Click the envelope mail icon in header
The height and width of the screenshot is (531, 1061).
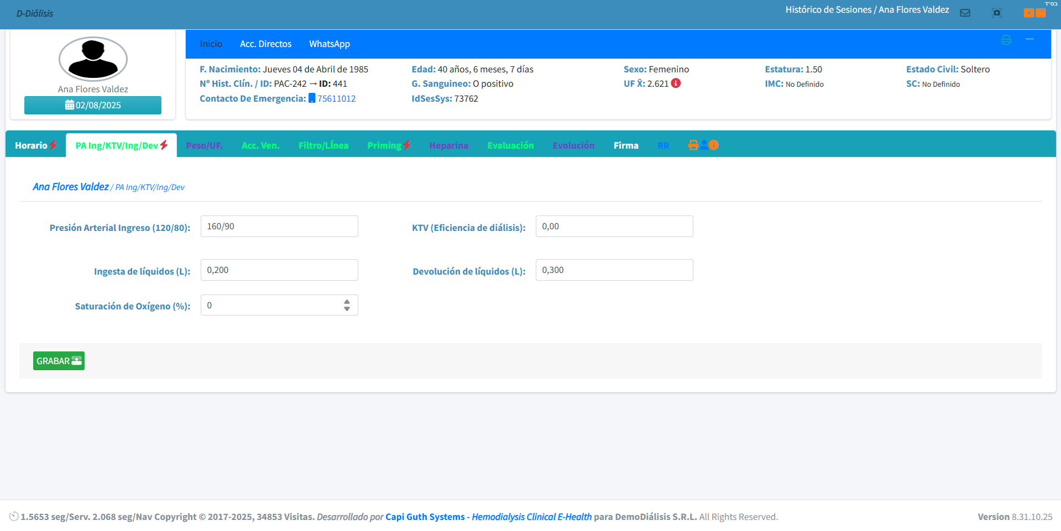pos(965,13)
